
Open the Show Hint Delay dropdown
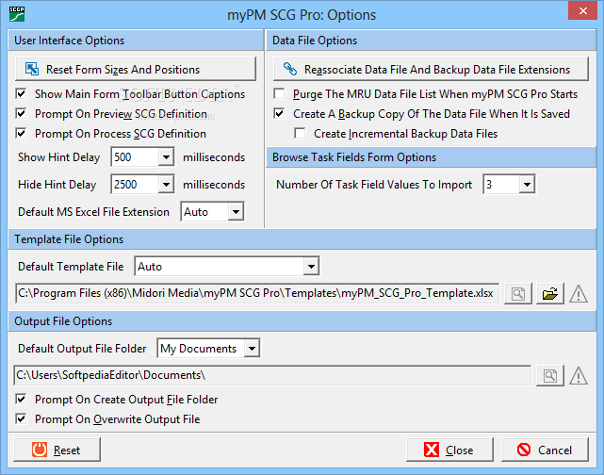(x=166, y=156)
